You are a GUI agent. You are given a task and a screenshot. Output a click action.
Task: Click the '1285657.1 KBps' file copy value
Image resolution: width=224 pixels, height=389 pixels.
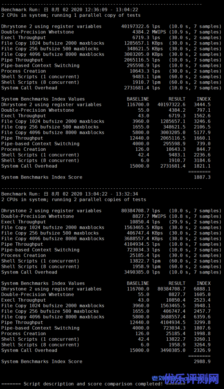[144, 43]
